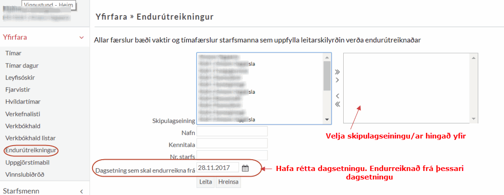Image resolution: width=504 pixels, height=195 pixels.
Task: Expand the Starfsmenn menu section
Action: pos(81,191)
